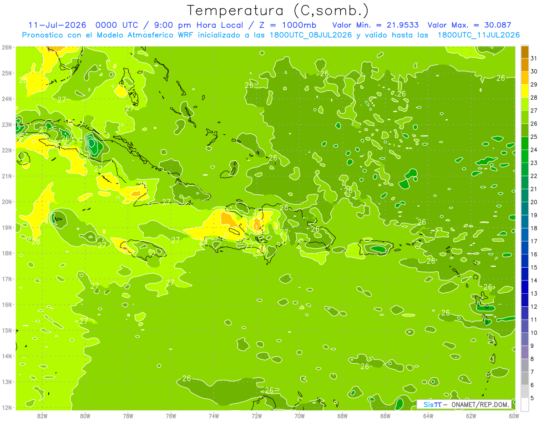Click the 78W longitude axis label
The width and height of the screenshot is (546, 422).
tap(128, 416)
